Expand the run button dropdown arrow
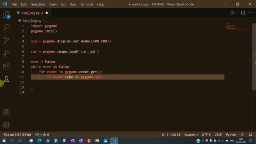This screenshot has height=144, width=256. [236, 13]
